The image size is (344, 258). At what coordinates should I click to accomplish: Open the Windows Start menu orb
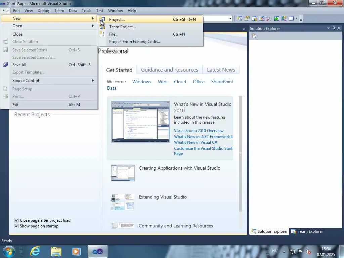9,251
